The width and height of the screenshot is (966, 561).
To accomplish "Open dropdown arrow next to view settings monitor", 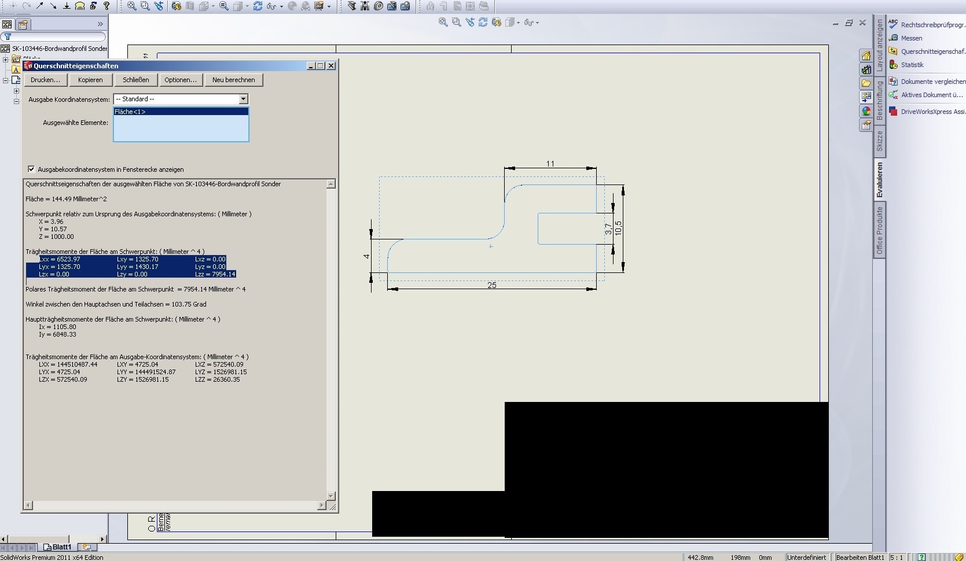I will click(329, 6).
